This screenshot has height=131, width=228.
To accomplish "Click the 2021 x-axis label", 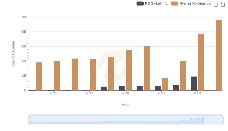I will point(161,93).
